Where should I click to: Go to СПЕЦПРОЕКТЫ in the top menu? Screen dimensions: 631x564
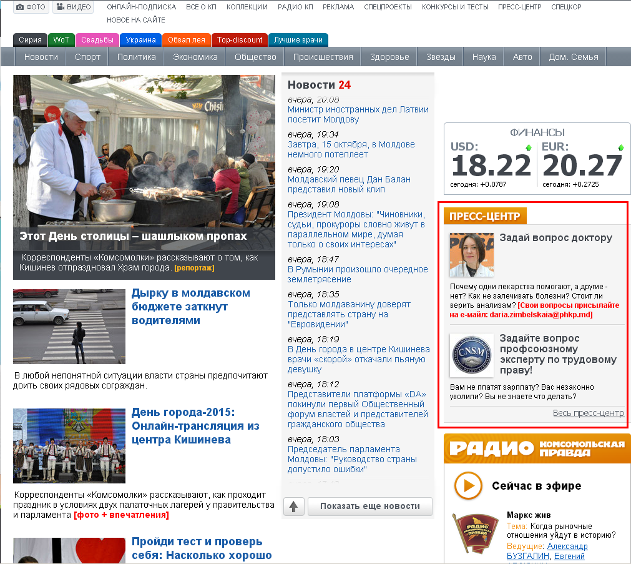point(388,7)
